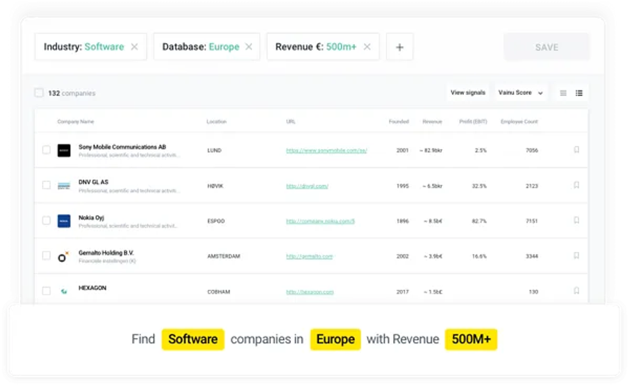Bookmark Sony Mobile Communications AB

(x=576, y=150)
